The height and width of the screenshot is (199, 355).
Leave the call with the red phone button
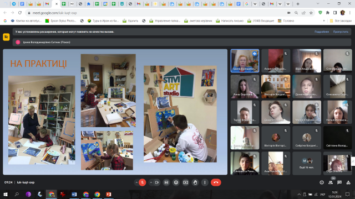(x=216, y=182)
